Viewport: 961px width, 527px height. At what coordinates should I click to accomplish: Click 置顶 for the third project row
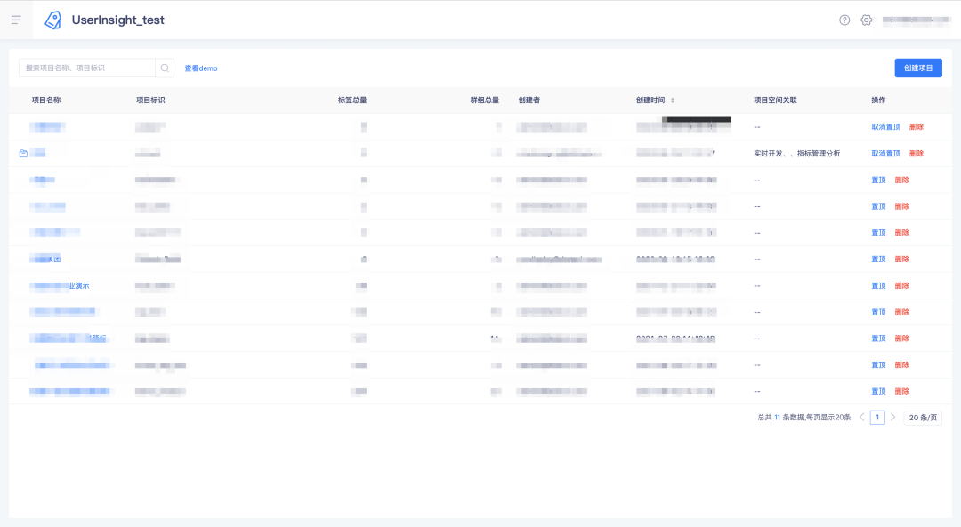click(878, 180)
